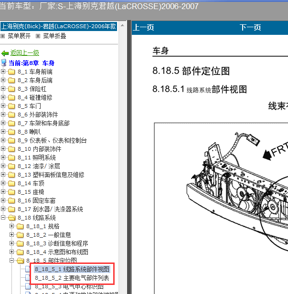Select the 8_3 保险杠 tree label
This screenshot has width=288, height=294.
(x=32, y=89)
